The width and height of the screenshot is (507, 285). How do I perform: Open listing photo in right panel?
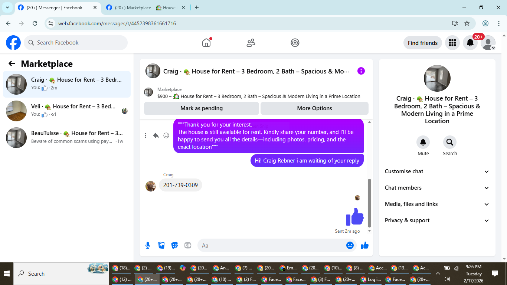click(437, 78)
